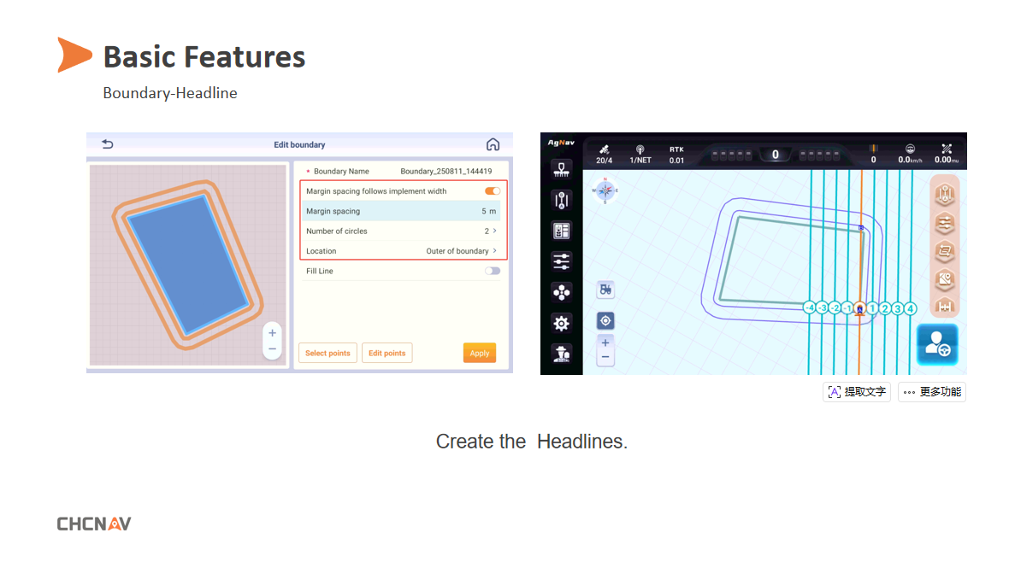Go back from Edit boundary screen
This screenshot has width=1015, height=562.
pyautogui.click(x=106, y=144)
